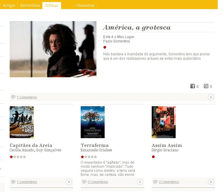
Task: Open the featured review's 1 Comentários link
Action: (x=27, y=97)
